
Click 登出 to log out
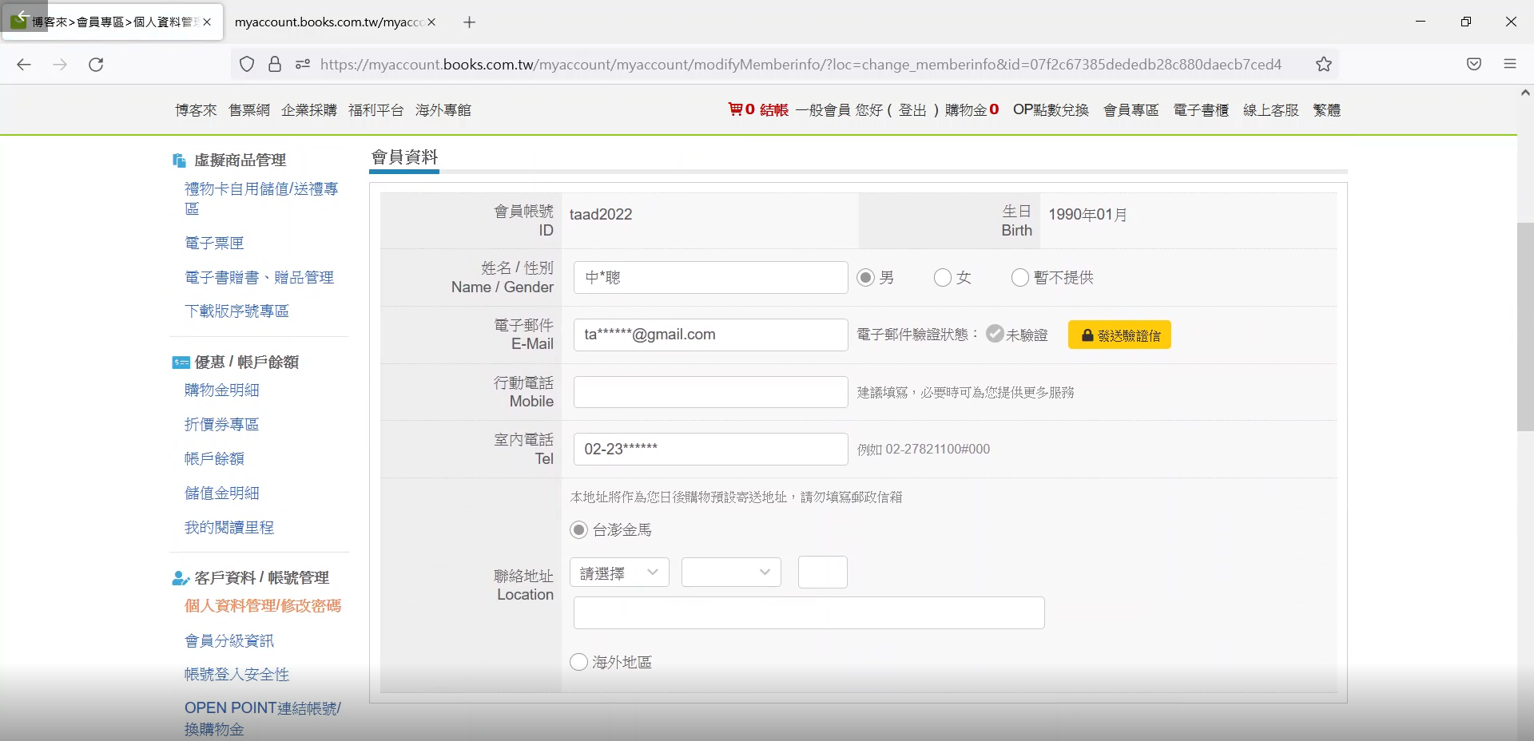coord(912,110)
